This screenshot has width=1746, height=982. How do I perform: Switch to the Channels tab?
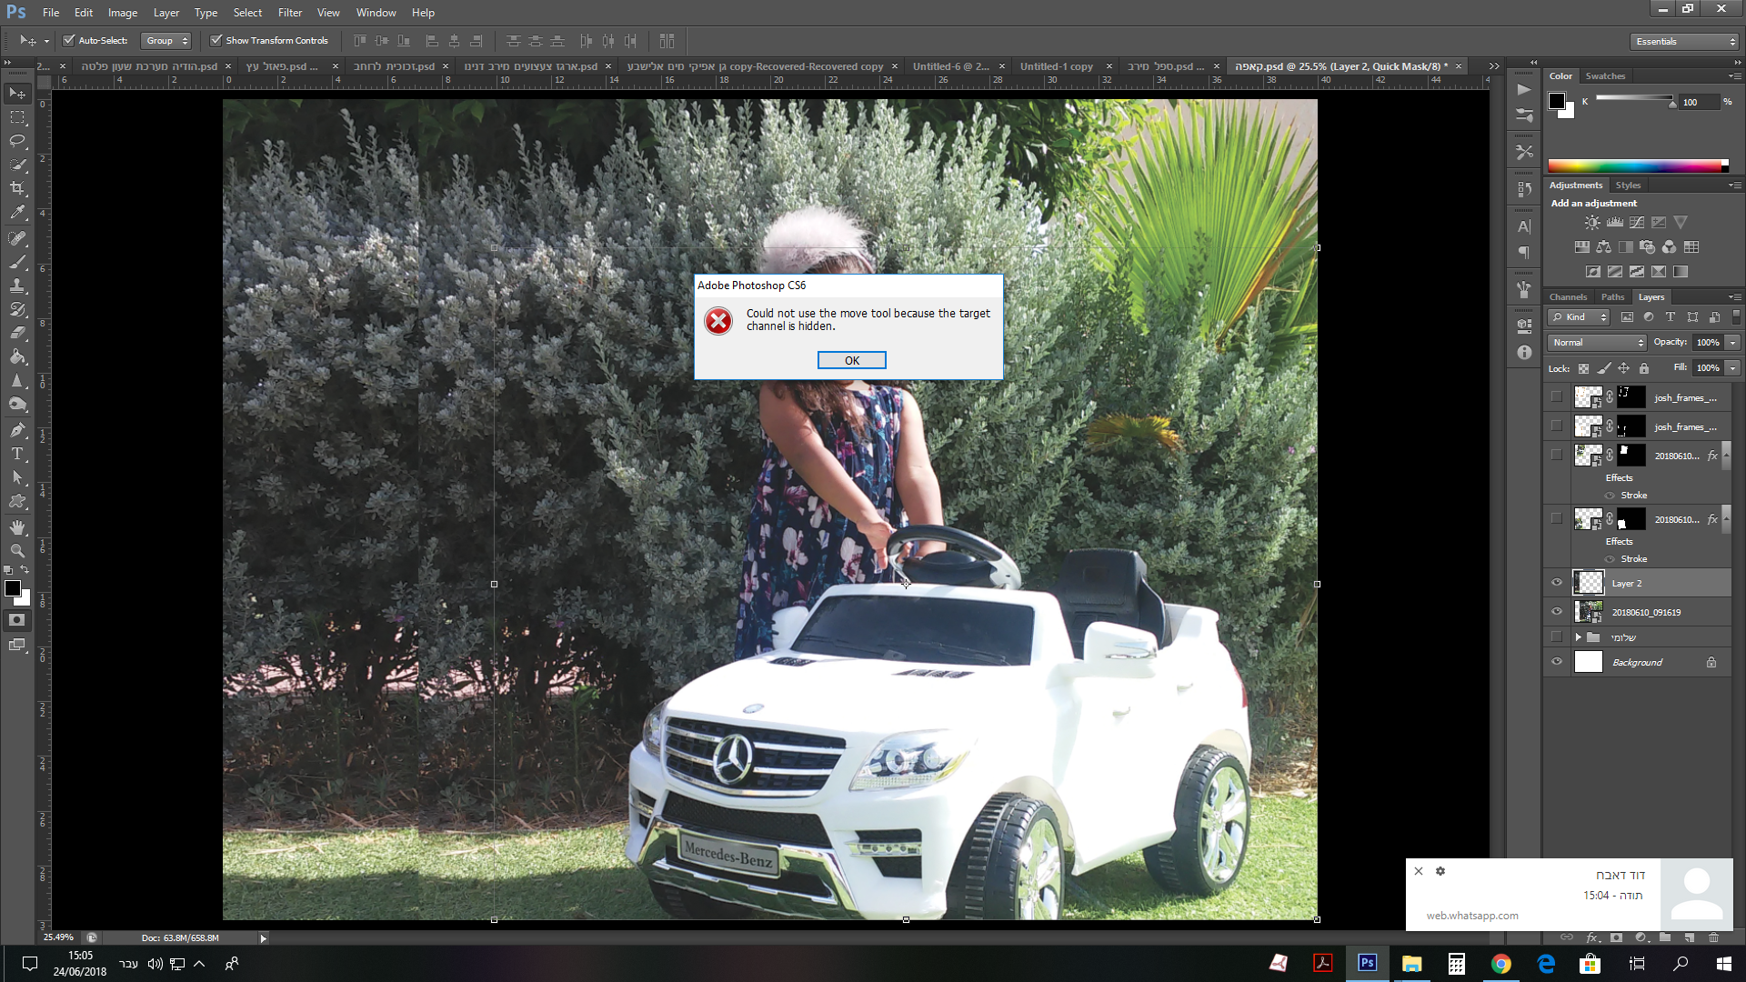(1568, 297)
